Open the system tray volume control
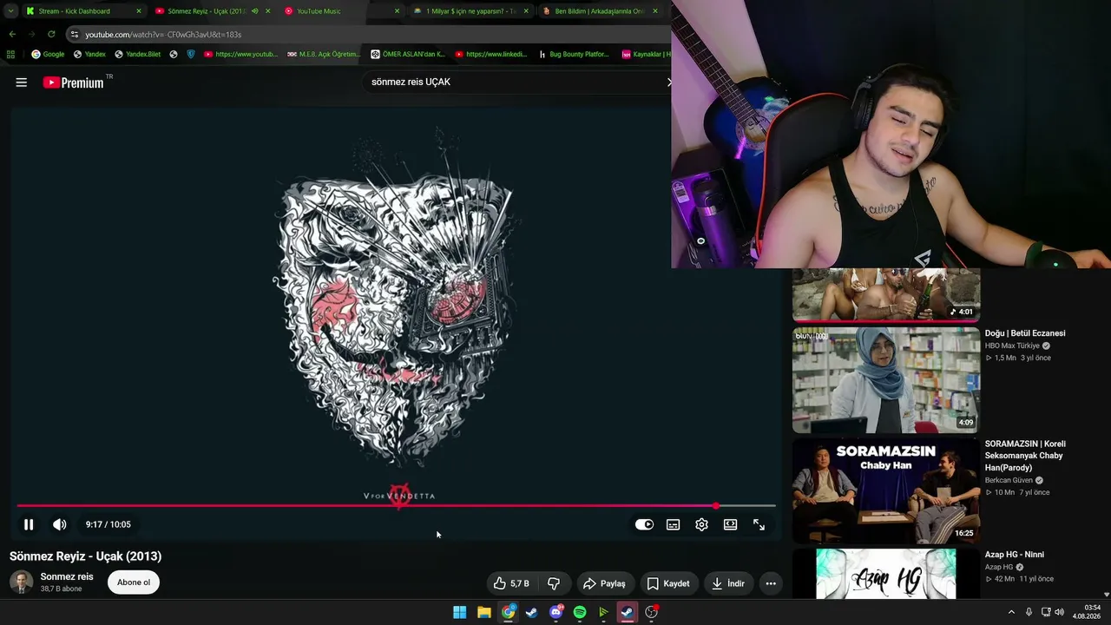Screen dimensions: 1111x625 (1059, 612)
